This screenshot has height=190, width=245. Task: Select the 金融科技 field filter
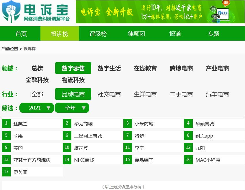(x=37, y=80)
